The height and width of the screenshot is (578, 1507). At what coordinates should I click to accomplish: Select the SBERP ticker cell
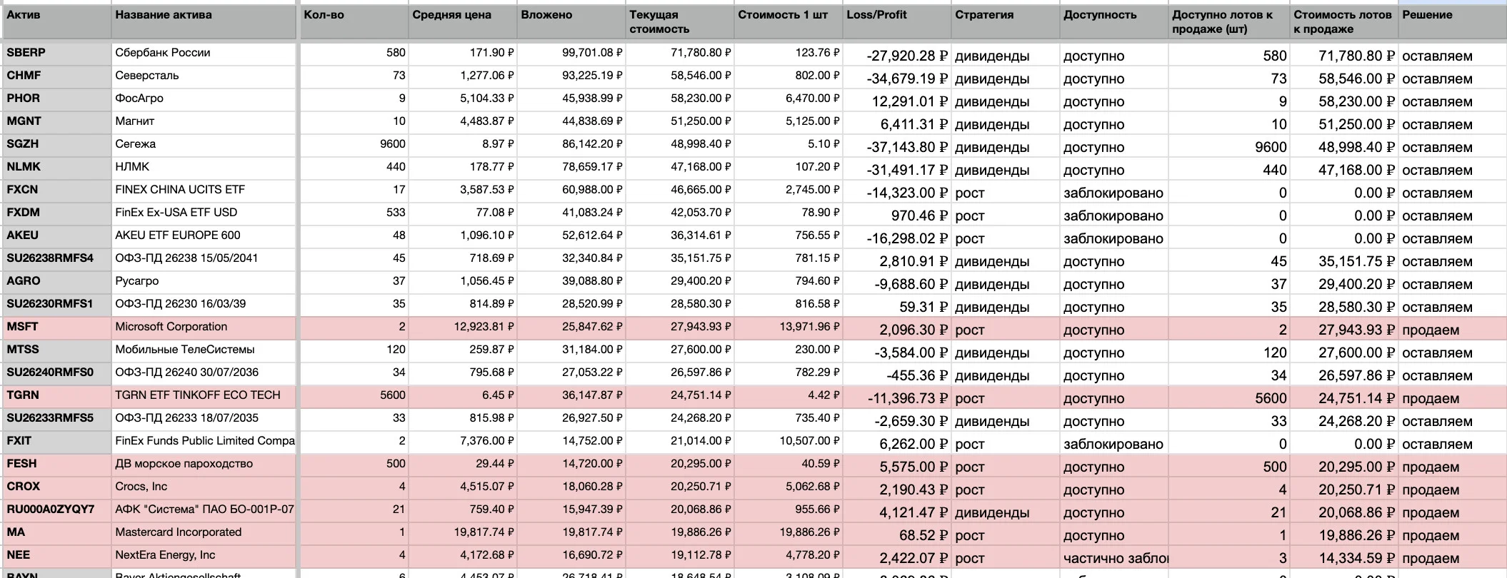tap(56, 54)
